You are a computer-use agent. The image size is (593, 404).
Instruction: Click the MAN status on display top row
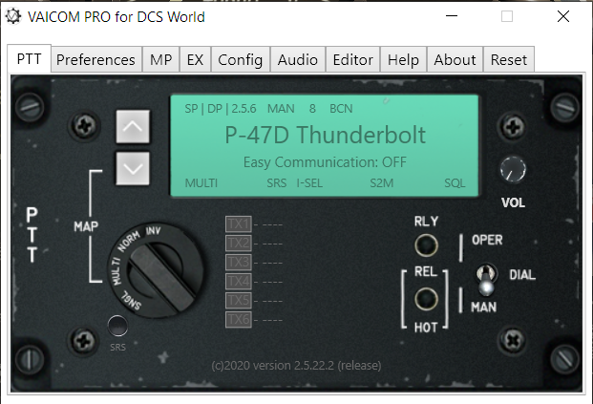281,109
